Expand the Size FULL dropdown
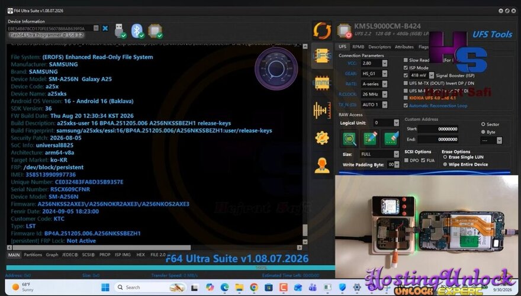This screenshot has height=296, width=521. click(x=380, y=154)
